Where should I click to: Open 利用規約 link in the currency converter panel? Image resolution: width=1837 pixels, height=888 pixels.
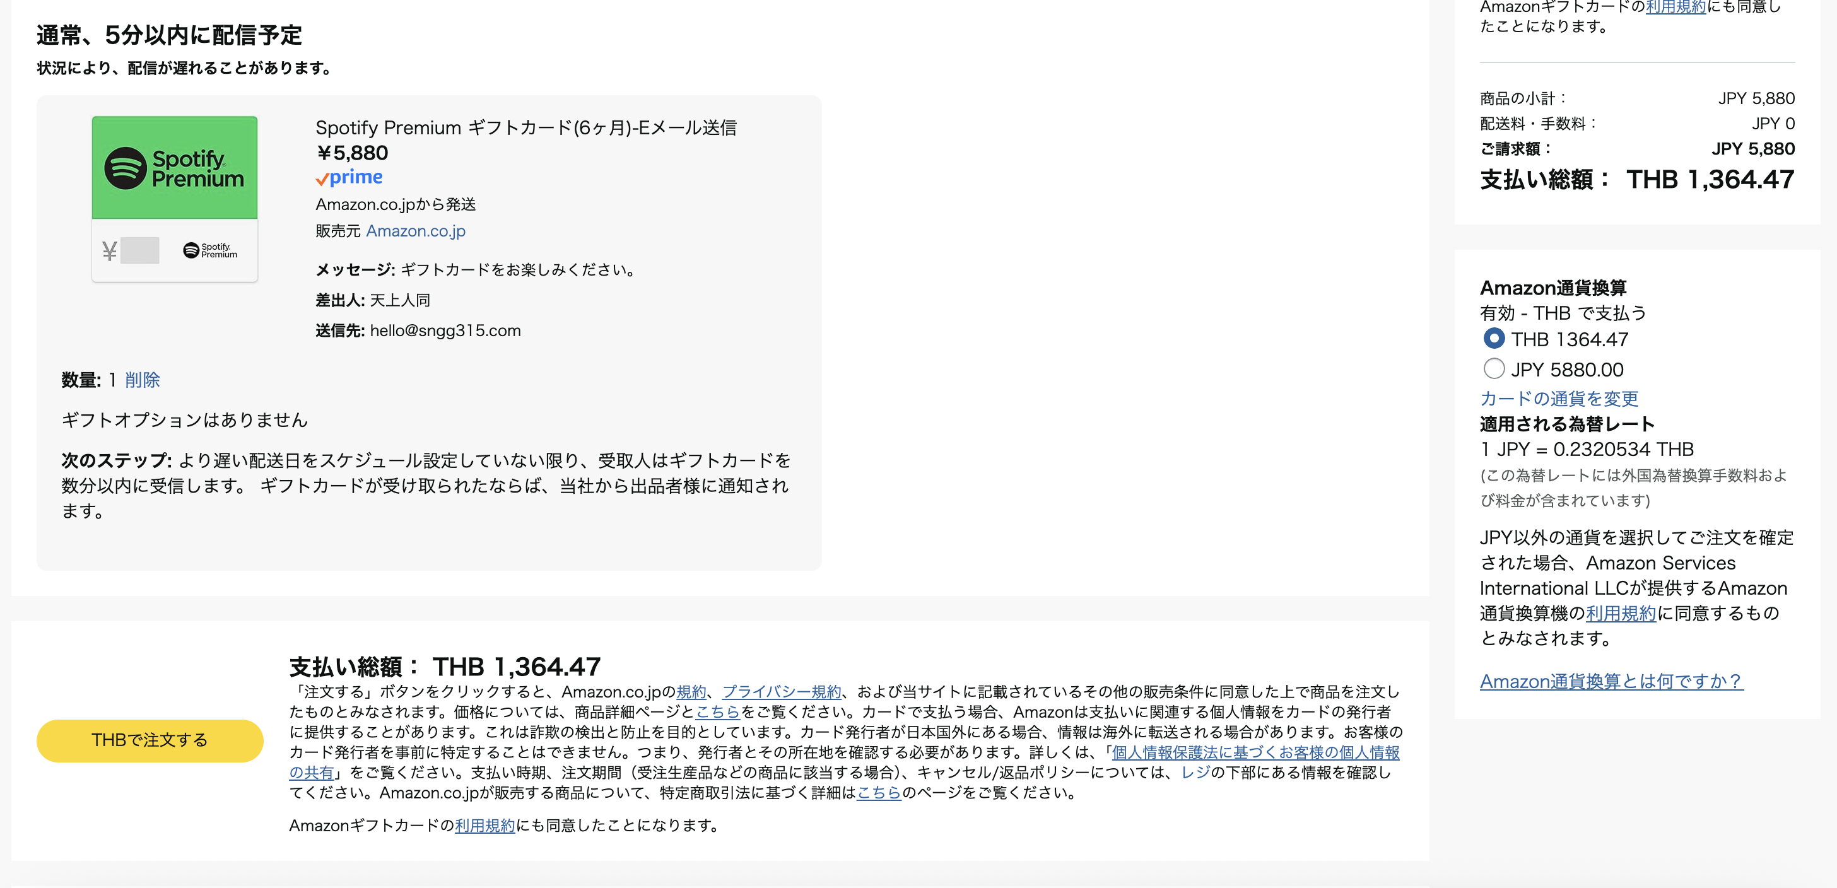pyautogui.click(x=1620, y=613)
